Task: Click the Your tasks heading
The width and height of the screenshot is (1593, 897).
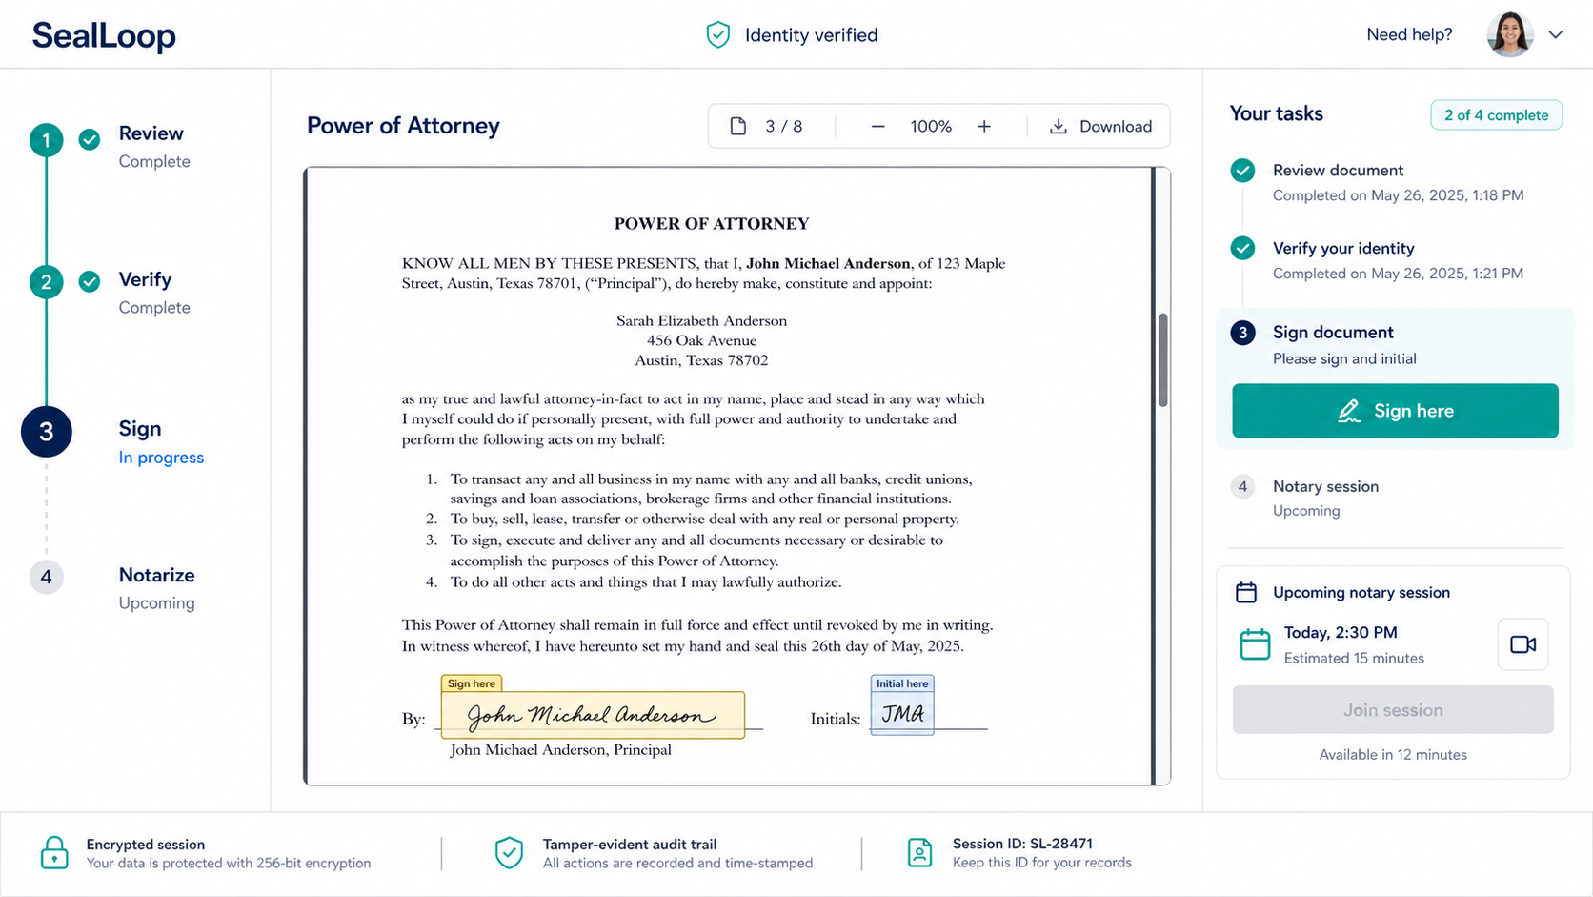Action: [x=1277, y=113]
